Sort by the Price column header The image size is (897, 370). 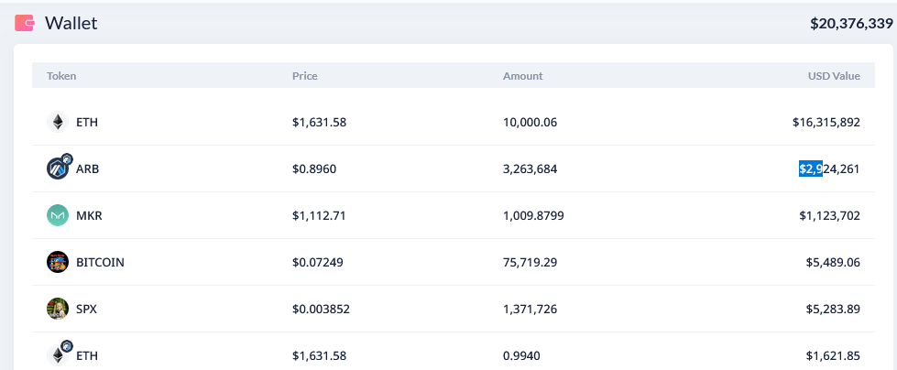[305, 76]
